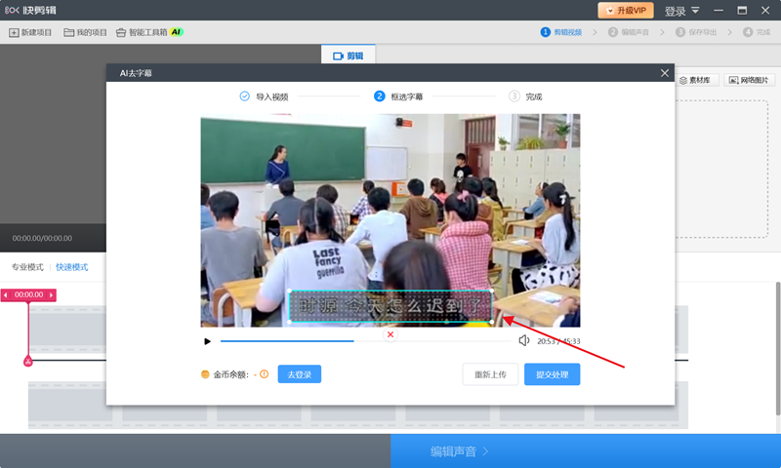Open 我的项目 my projects
The image size is (781, 468).
coord(85,32)
